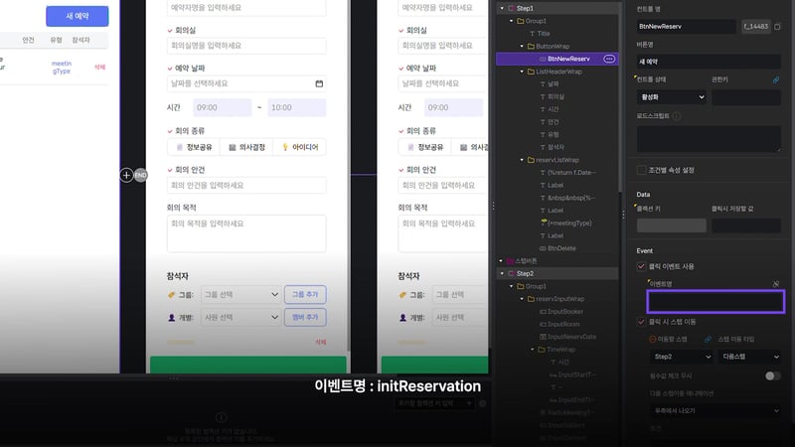Click 회의 안건 input in first form

(x=246, y=186)
